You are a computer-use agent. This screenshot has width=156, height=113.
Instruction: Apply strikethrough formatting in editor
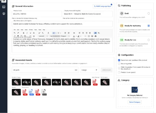point(34,33)
